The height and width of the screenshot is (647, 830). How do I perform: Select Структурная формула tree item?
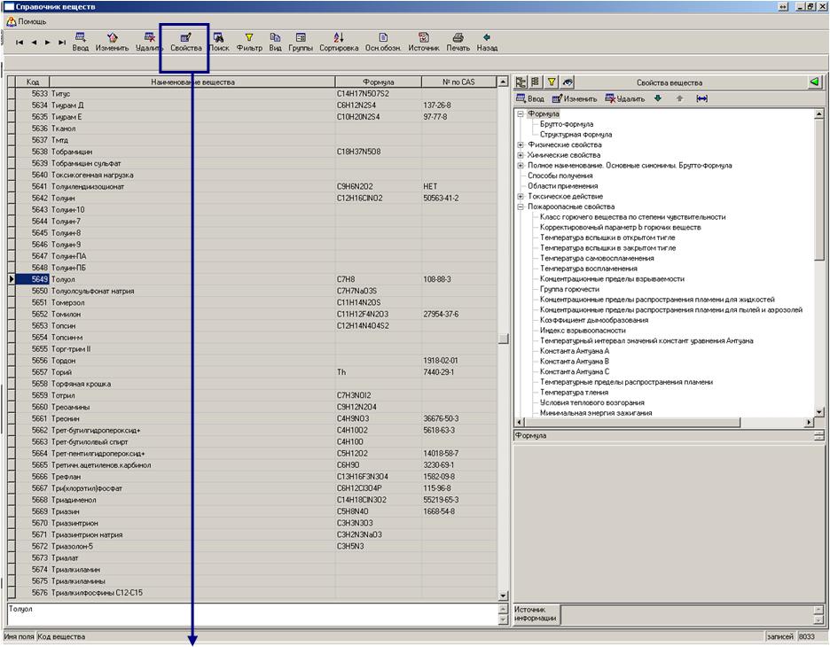(x=576, y=135)
